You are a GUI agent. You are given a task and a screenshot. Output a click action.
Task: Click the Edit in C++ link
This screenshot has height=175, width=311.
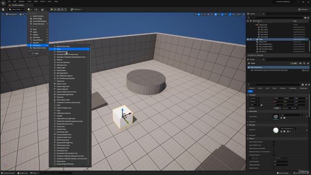pyautogui.click(x=305, y=70)
